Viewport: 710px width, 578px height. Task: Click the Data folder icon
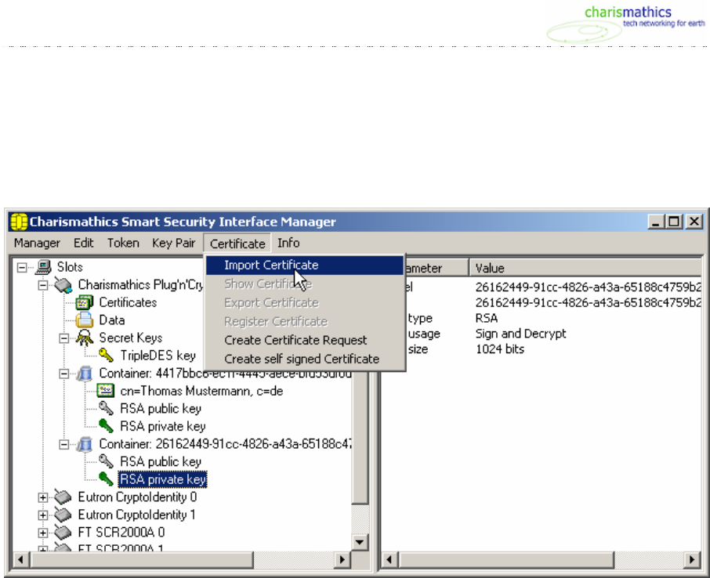point(85,320)
